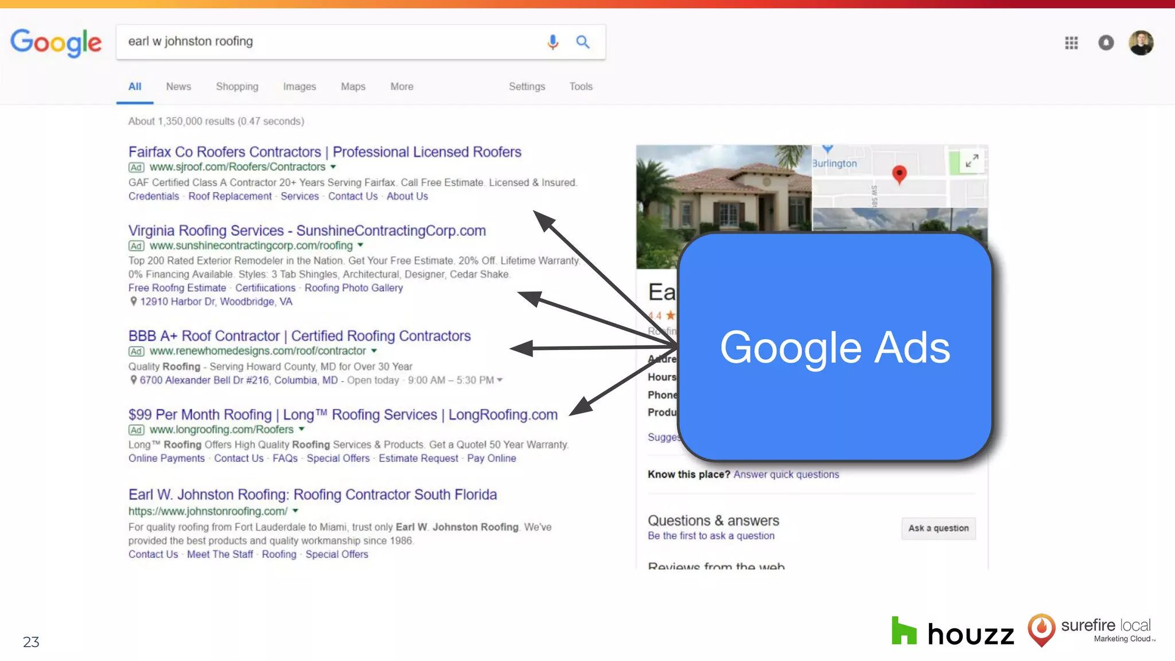Viewport: 1175px width, 661px height.
Task: Click the Credentials sitelink
Action: coord(154,196)
